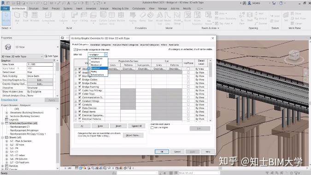This screenshot has height=175, width=311.
Task: Switch to the Filters tab
Action: [x=164, y=45]
